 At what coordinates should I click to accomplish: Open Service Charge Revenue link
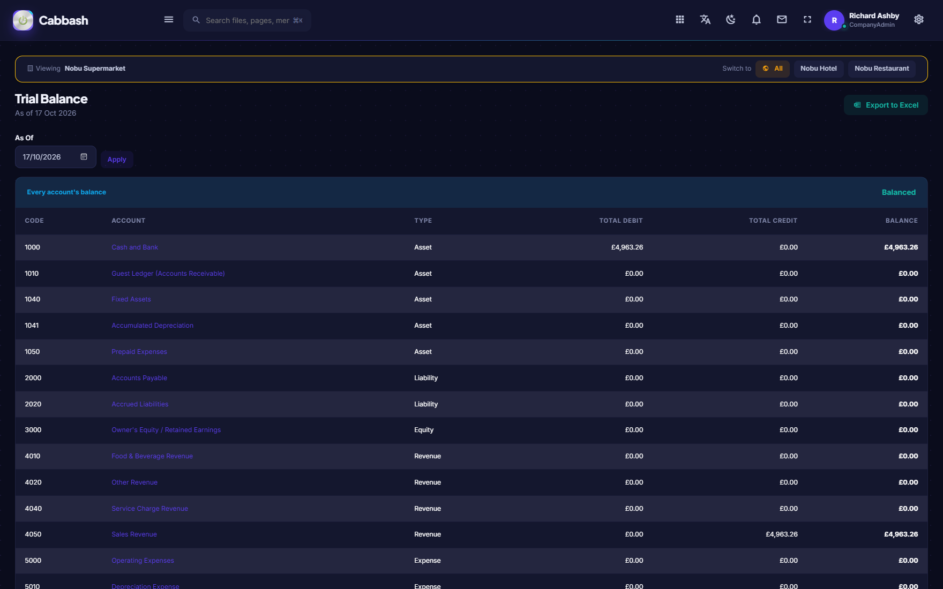click(x=150, y=509)
